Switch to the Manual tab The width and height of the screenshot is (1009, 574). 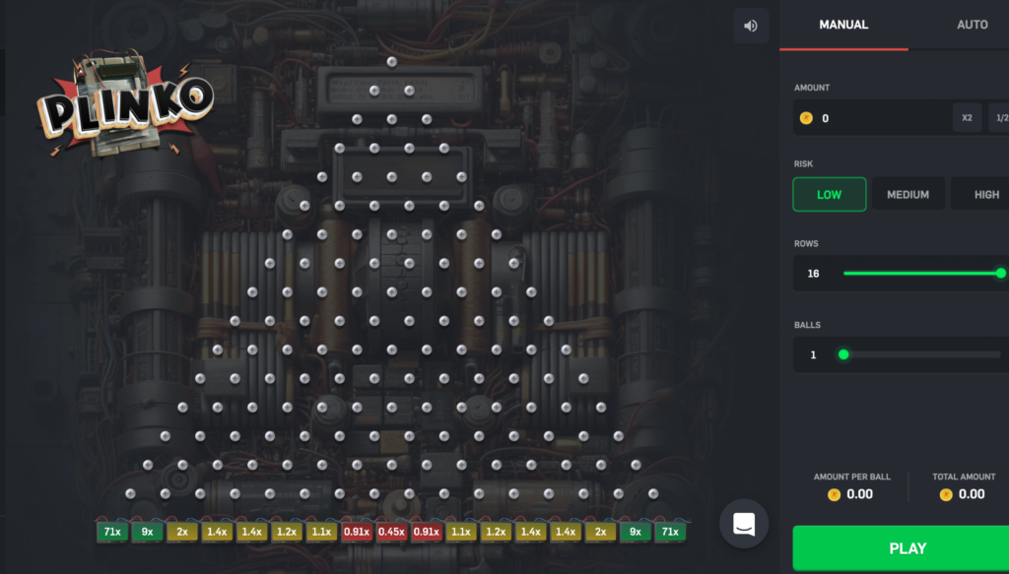(x=843, y=25)
